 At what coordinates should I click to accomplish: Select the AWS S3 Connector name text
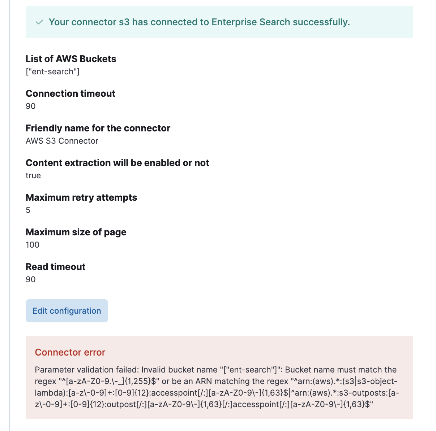coord(62,141)
